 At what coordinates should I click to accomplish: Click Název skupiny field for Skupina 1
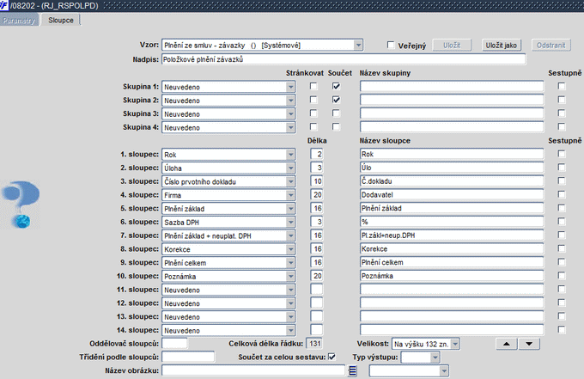point(452,87)
